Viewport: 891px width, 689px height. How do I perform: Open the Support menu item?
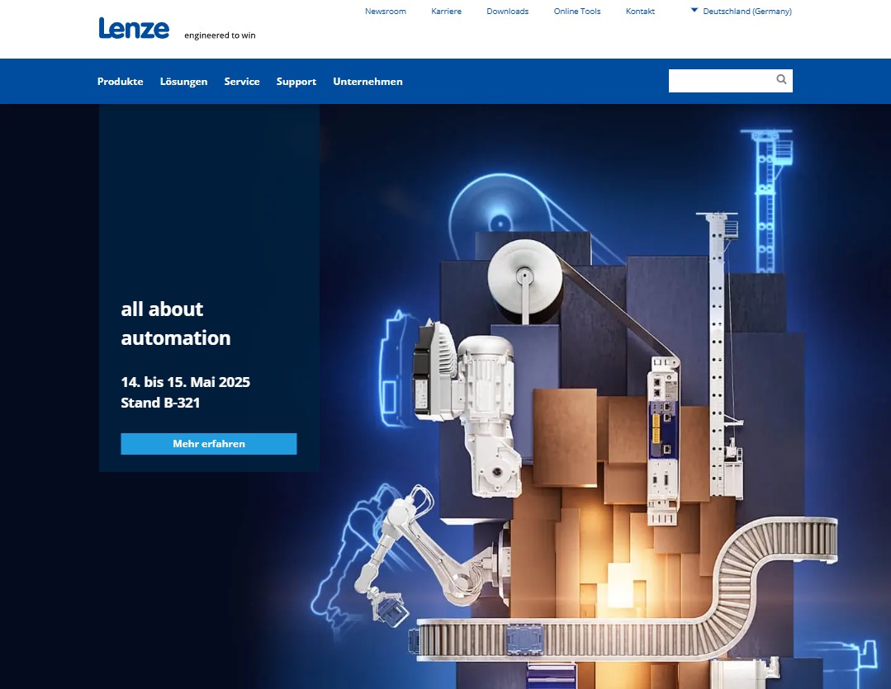coord(296,82)
